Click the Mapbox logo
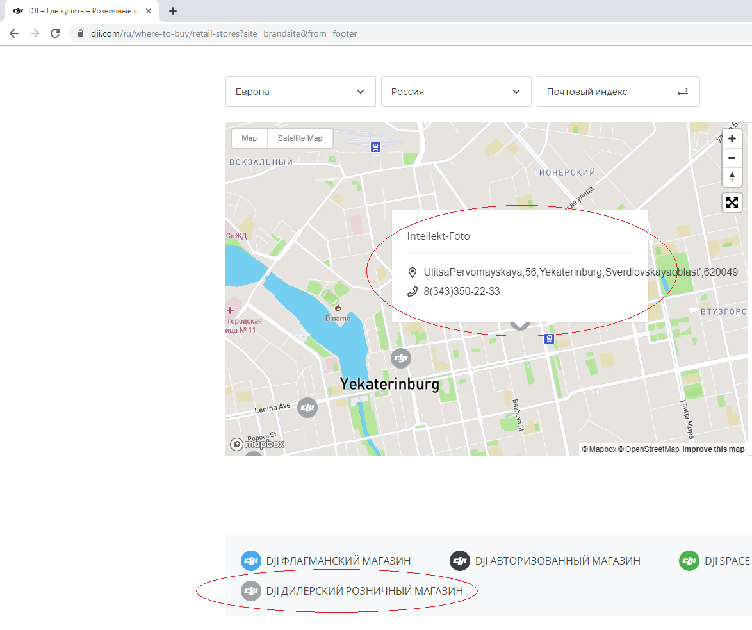 click(257, 444)
